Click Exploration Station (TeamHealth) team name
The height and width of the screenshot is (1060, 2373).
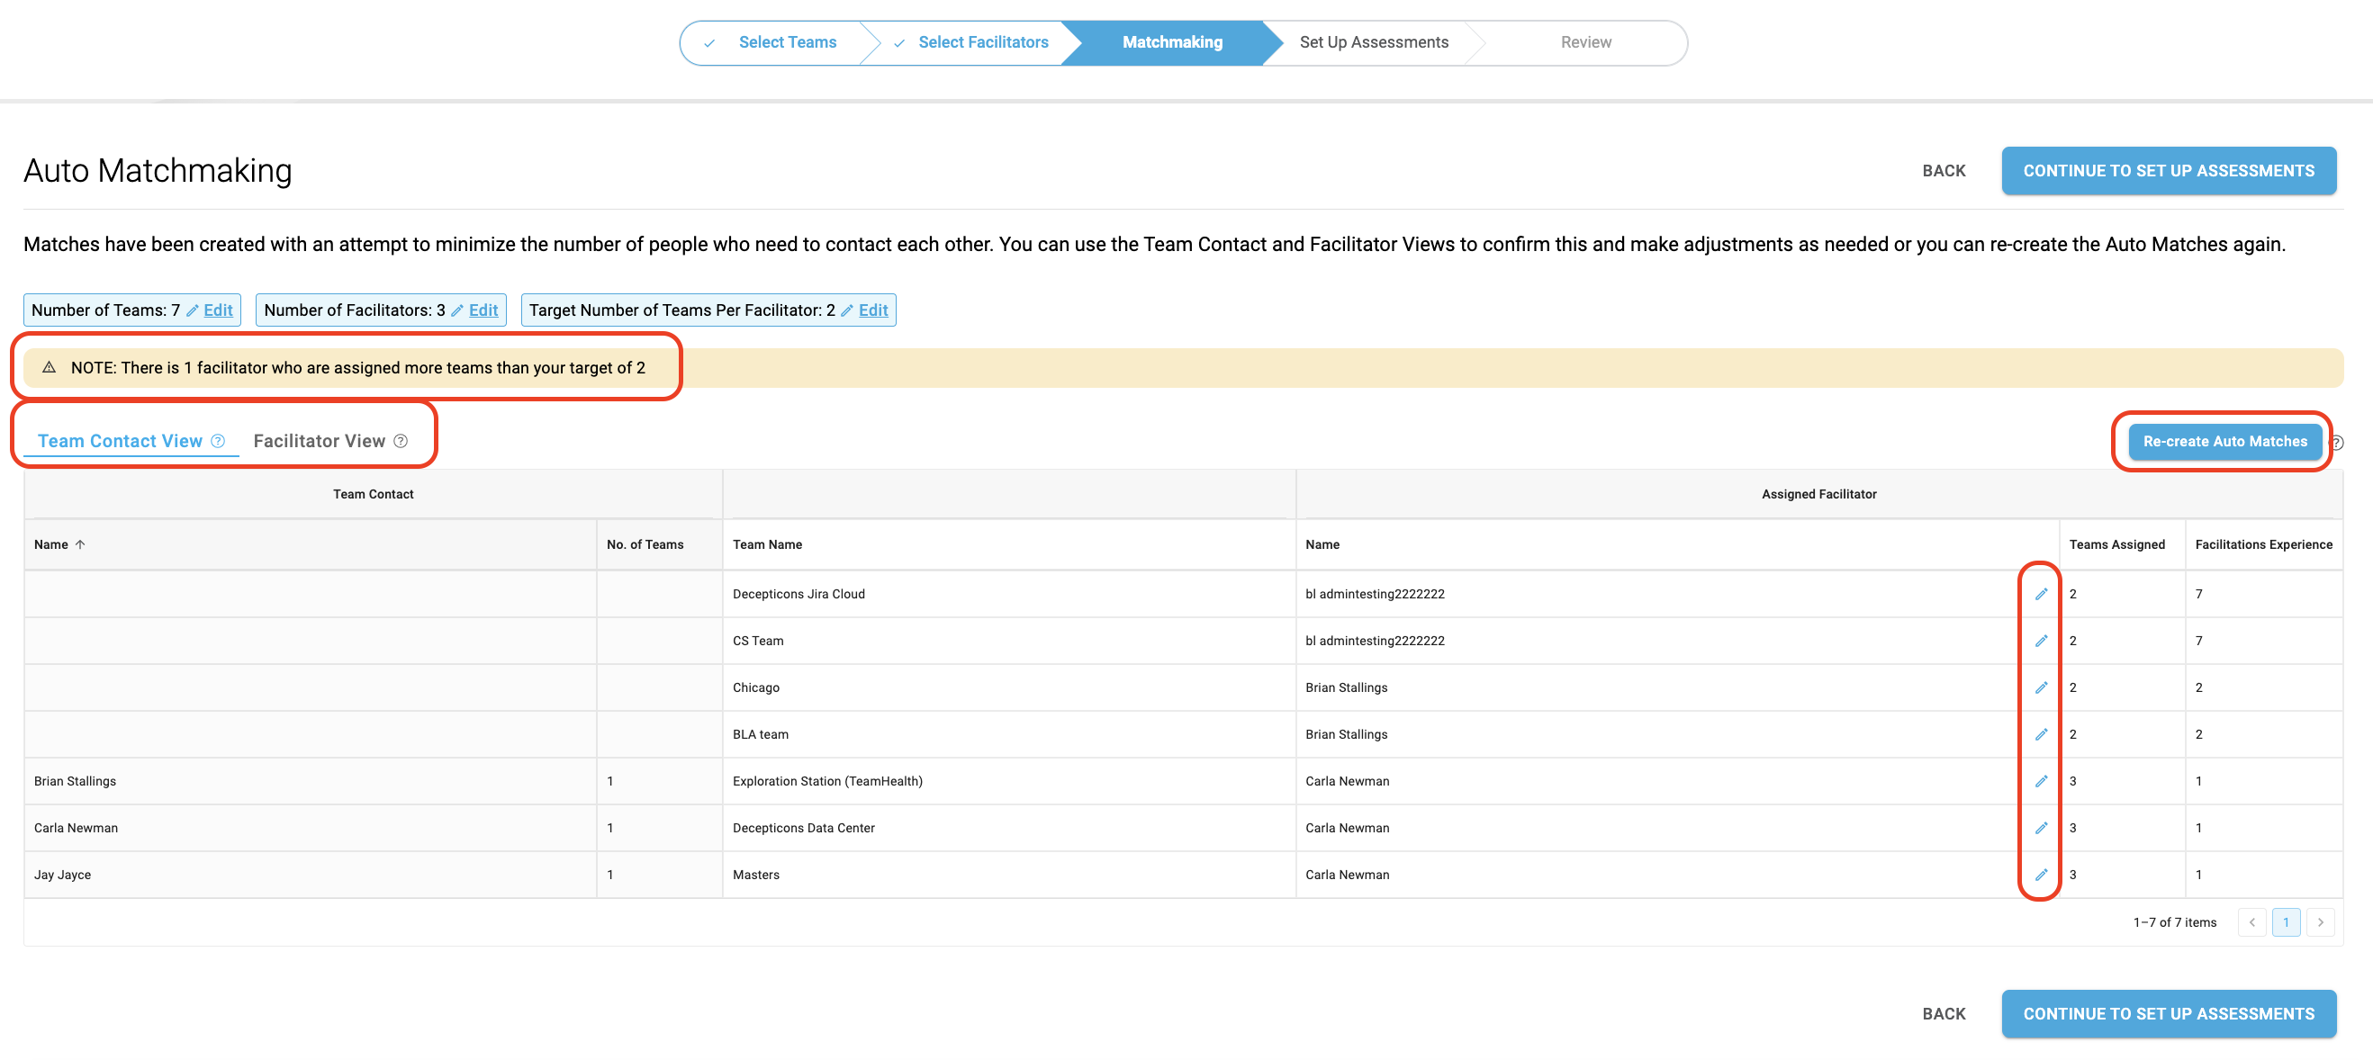tap(827, 782)
